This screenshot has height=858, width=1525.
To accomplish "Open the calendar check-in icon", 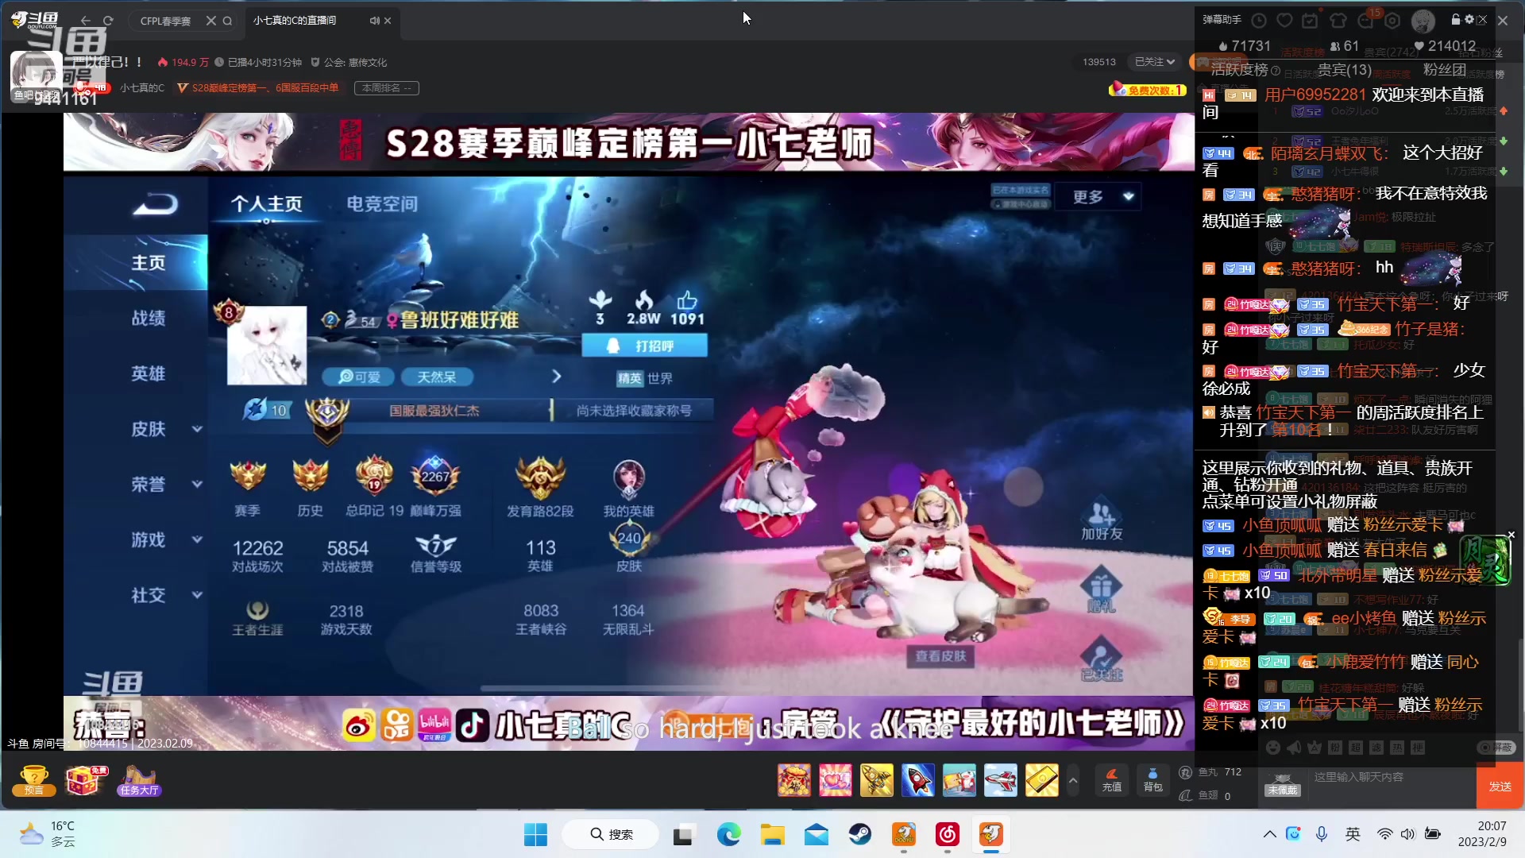I will click(x=1311, y=20).
